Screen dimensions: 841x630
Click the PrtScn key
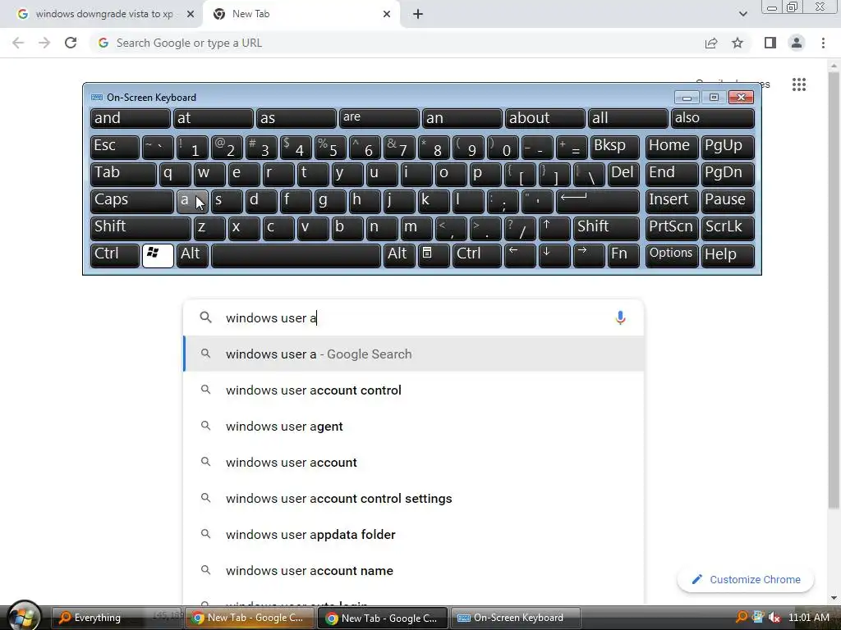coord(672,228)
